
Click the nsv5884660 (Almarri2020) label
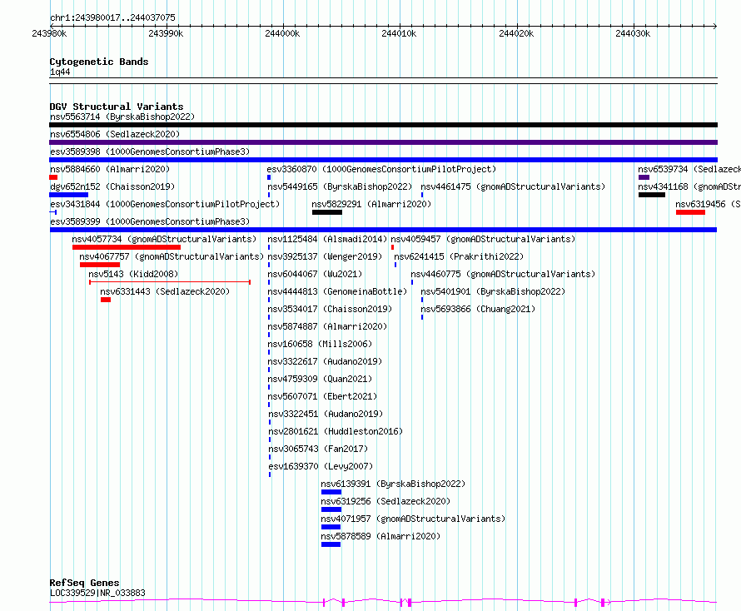pos(110,169)
